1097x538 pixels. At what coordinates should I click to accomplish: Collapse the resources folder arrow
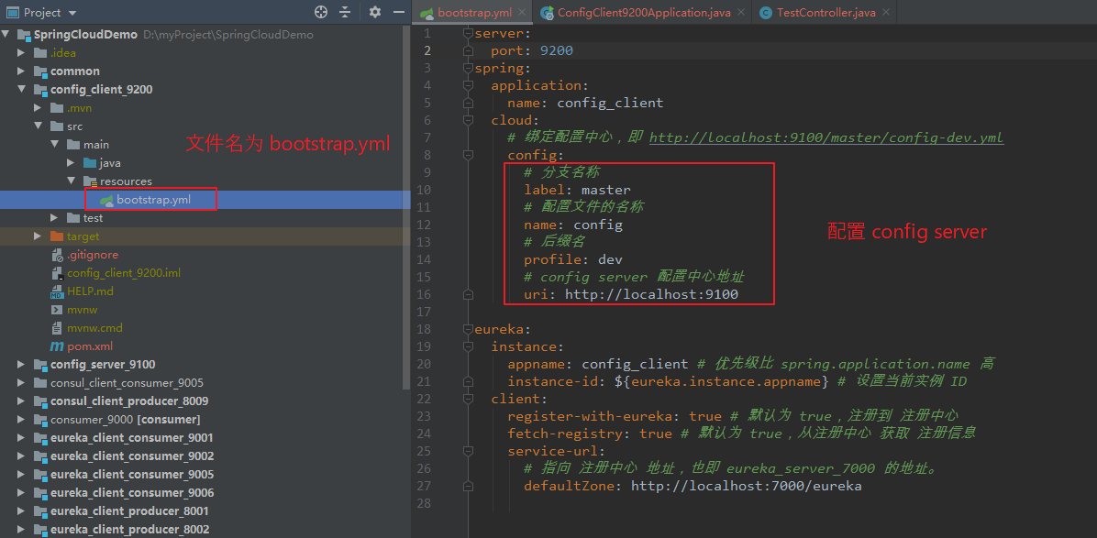tap(71, 181)
